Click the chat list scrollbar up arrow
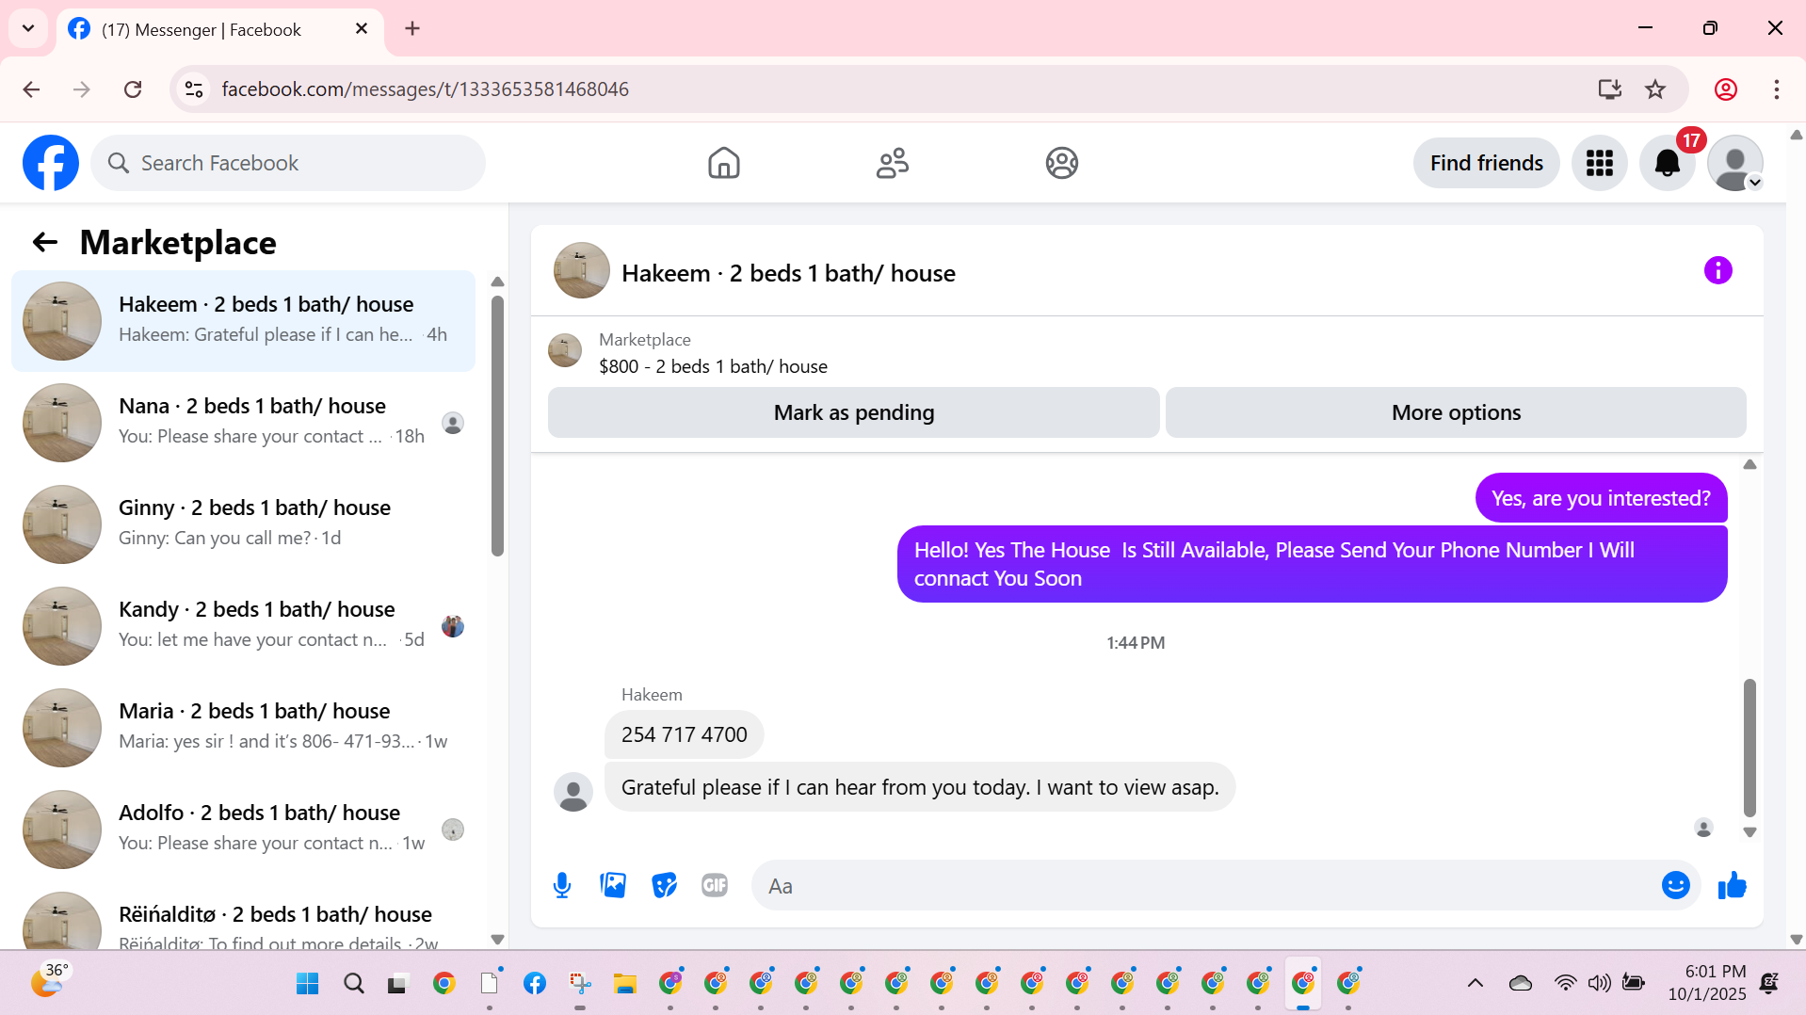Image resolution: width=1806 pixels, height=1015 pixels. coord(498,282)
